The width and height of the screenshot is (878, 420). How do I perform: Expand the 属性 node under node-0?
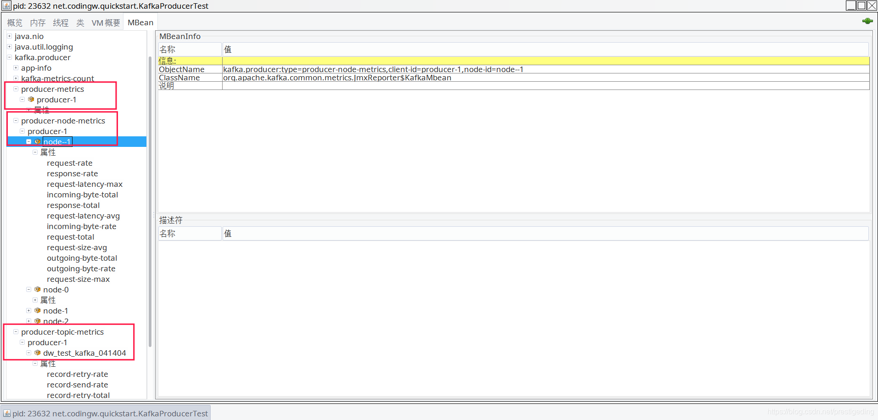35,300
